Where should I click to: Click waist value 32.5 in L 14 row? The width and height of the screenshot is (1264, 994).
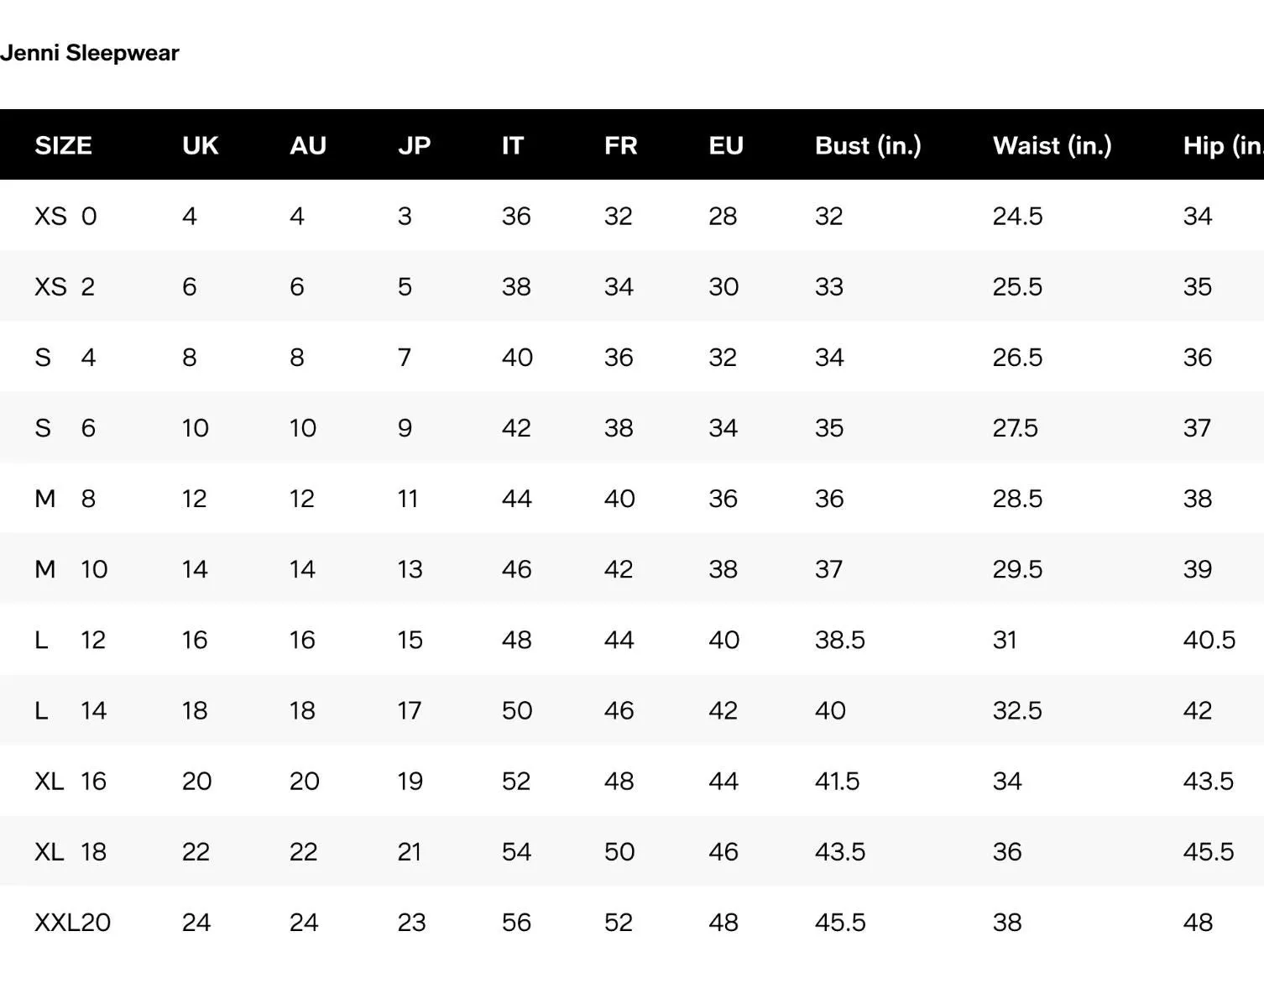[x=1017, y=710]
